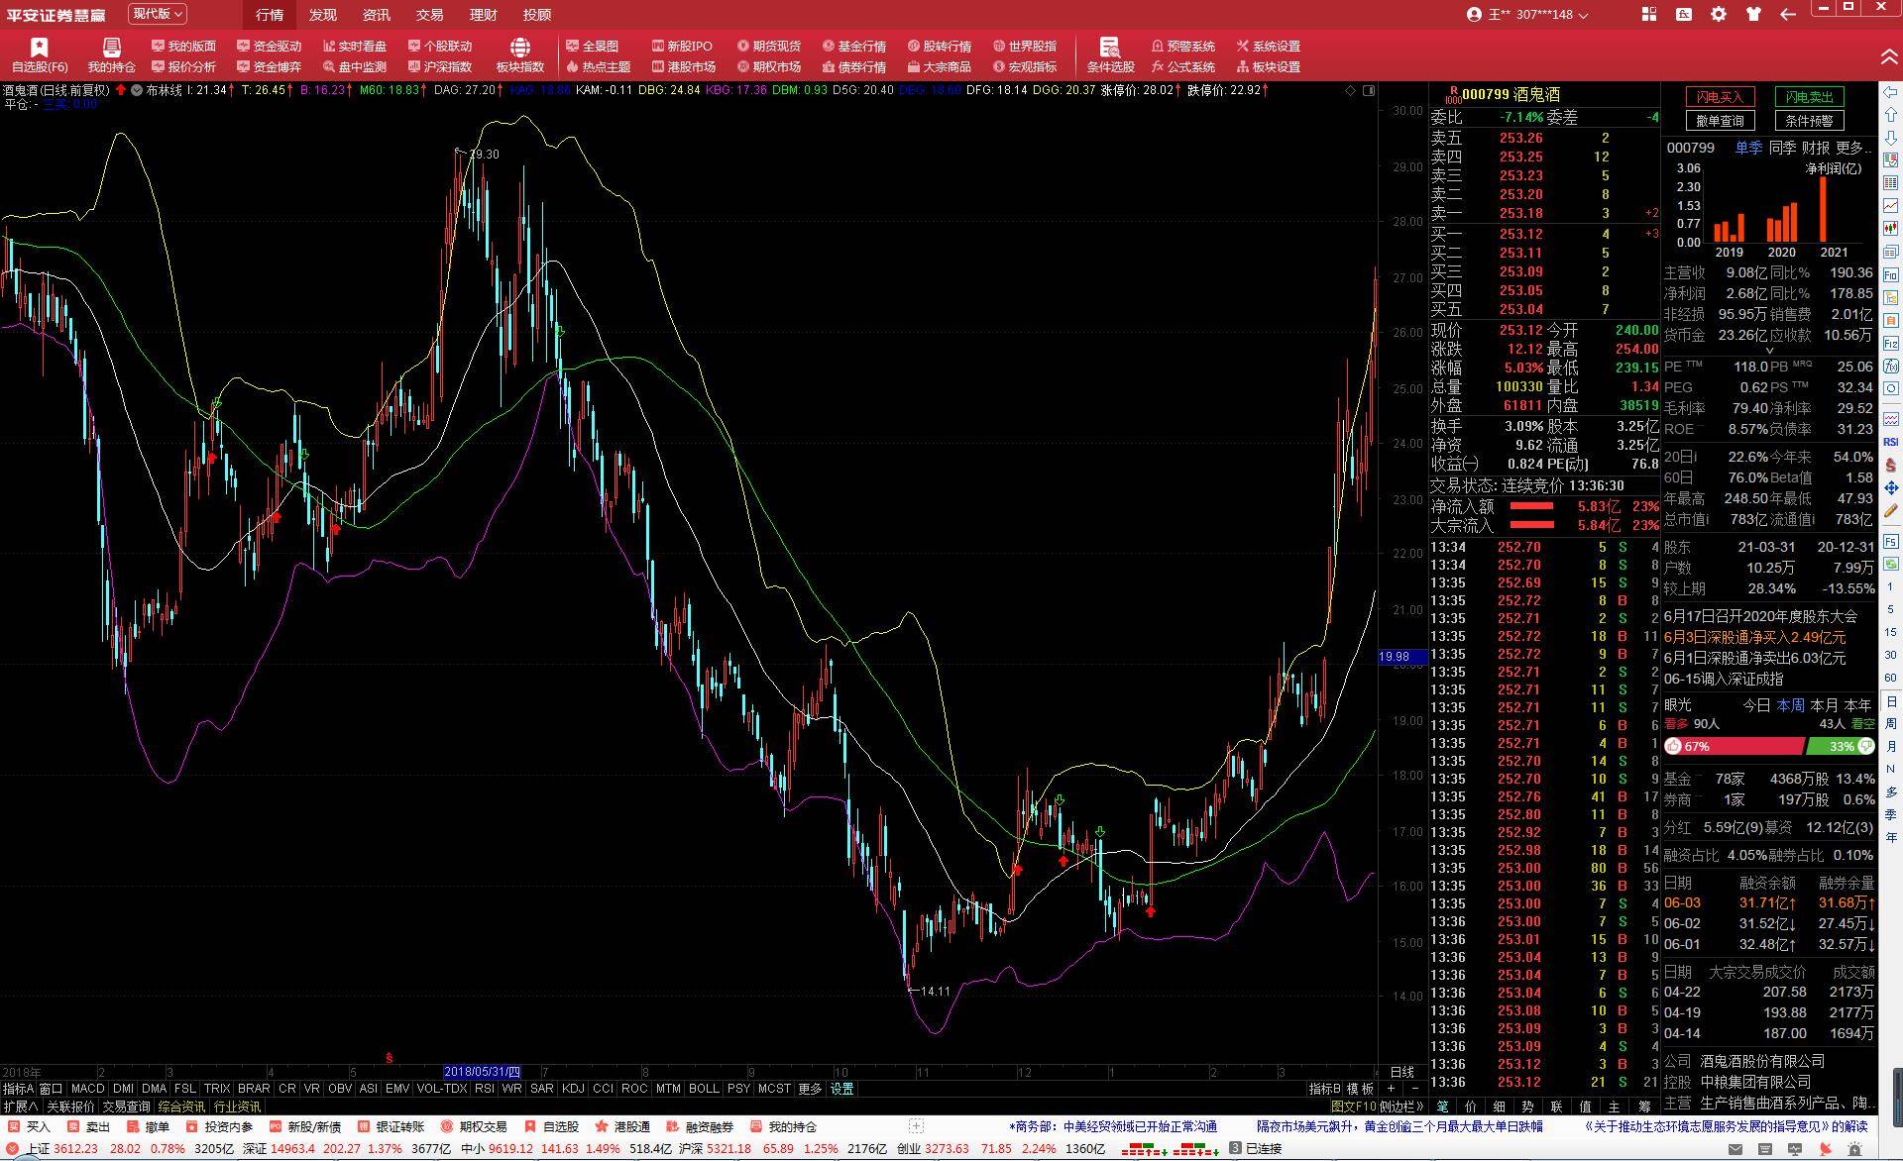Click the up arrow icon in right sidebar
The width and height of the screenshot is (1903, 1161).
click(1890, 115)
